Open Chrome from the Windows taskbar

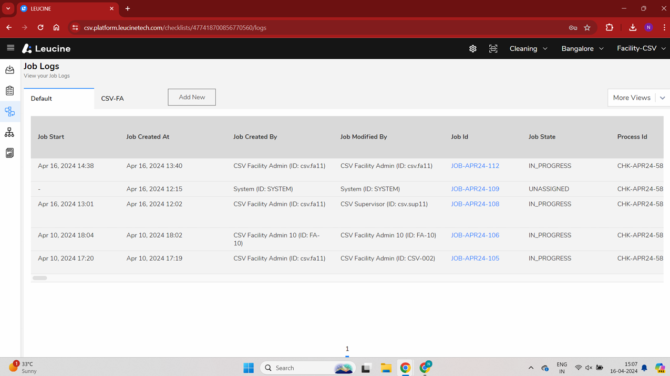405,368
